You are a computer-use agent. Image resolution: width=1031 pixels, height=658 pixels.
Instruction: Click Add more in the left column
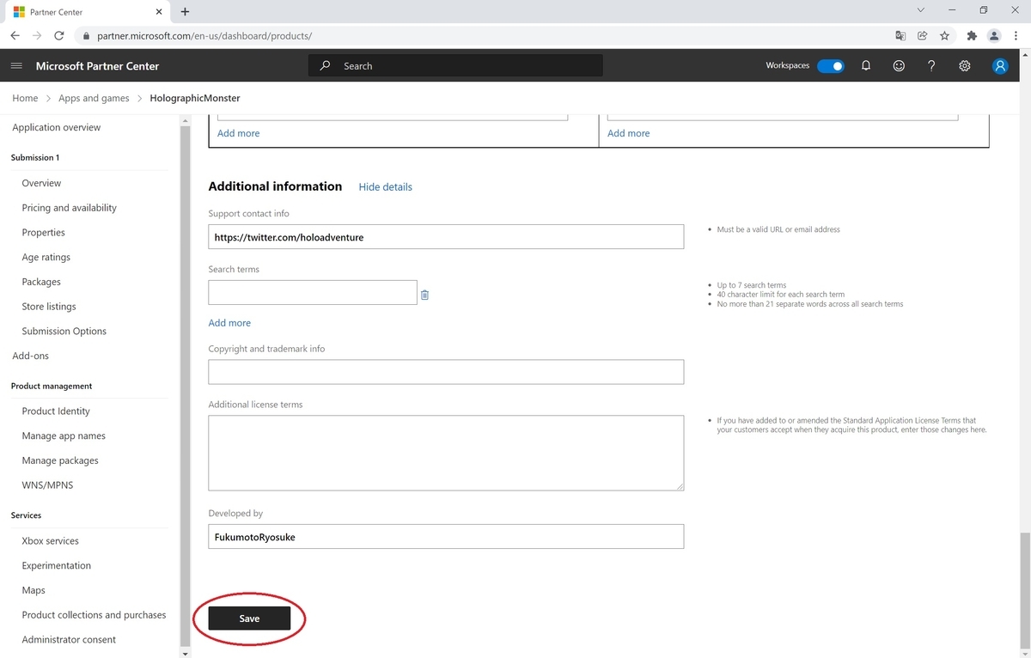coord(238,133)
